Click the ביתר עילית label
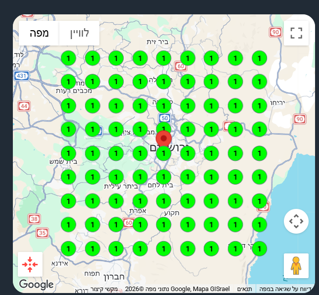This screenshot has height=295, width=319. (121, 186)
